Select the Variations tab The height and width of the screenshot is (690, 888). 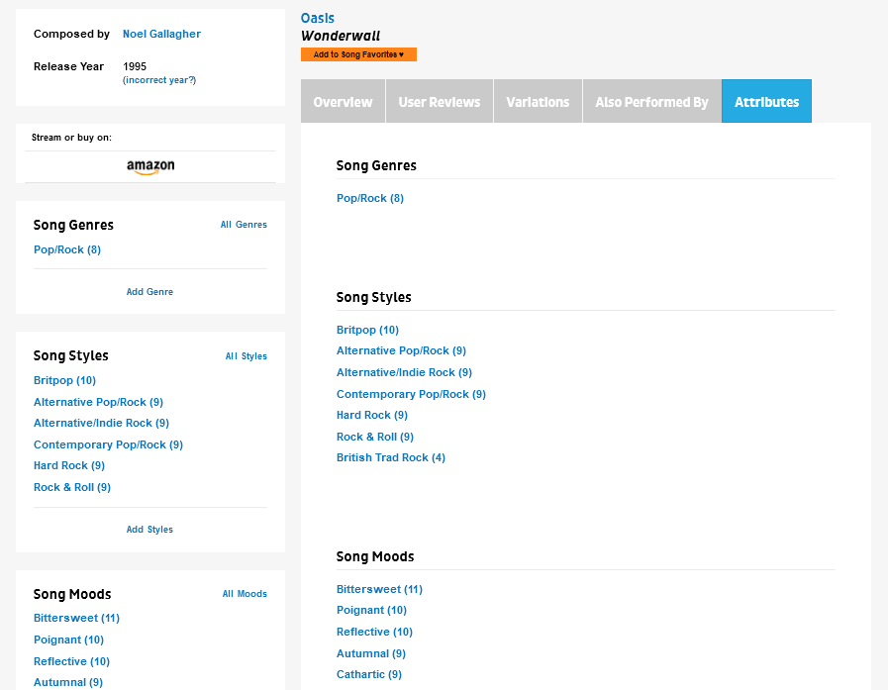tap(538, 102)
